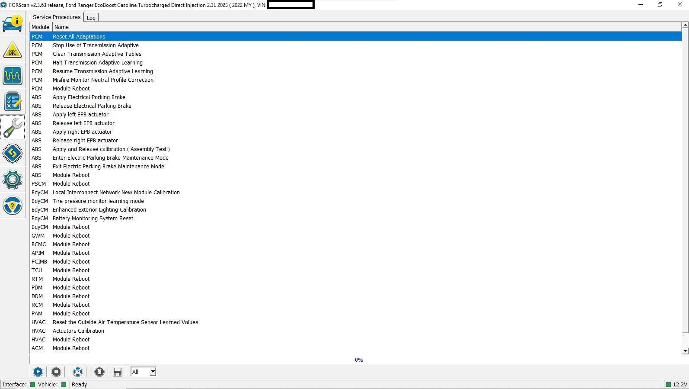Click the floppy disk save icon
689x389 pixels.
(x=118, y=372)
